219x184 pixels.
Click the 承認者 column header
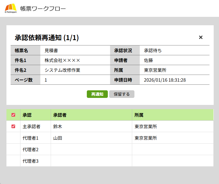pyautogui.click(x=60, y=115)
